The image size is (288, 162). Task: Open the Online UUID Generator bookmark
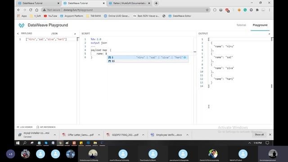coord(117,16)
